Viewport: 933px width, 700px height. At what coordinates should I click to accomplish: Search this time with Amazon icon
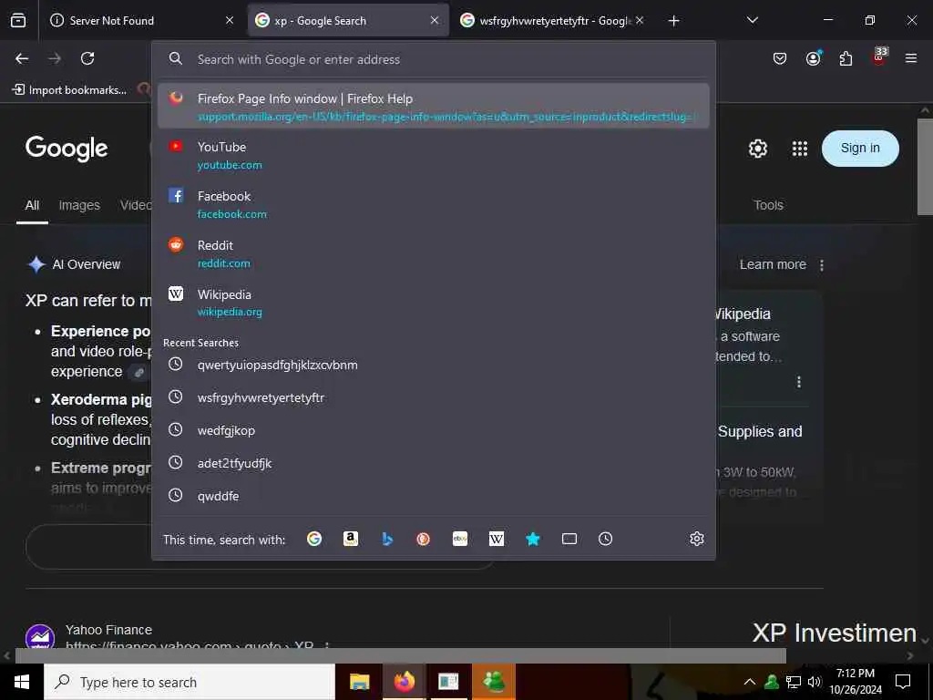(351, 539)
